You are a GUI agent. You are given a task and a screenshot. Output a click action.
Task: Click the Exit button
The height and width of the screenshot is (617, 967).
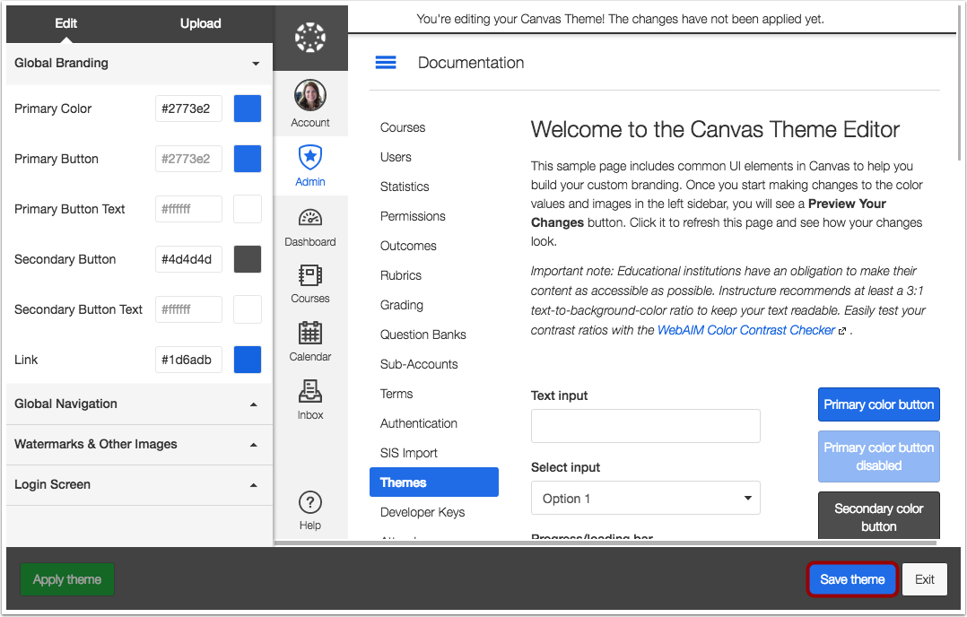925,579
